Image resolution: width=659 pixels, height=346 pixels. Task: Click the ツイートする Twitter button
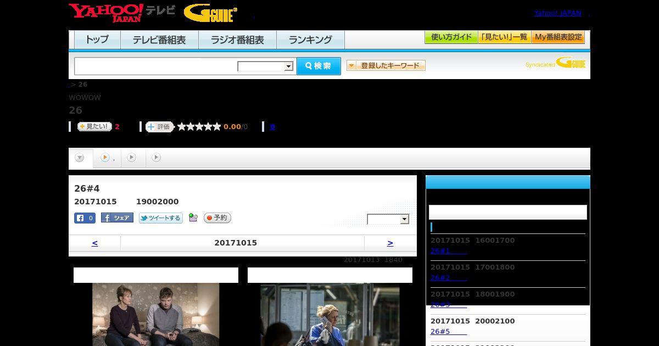[160, 218]
